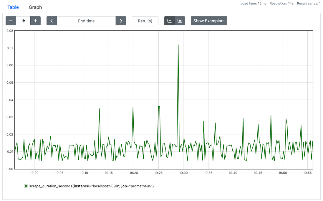Screen dimensions: 323x201
Task: Focus the End time input field
Action: 86,21
